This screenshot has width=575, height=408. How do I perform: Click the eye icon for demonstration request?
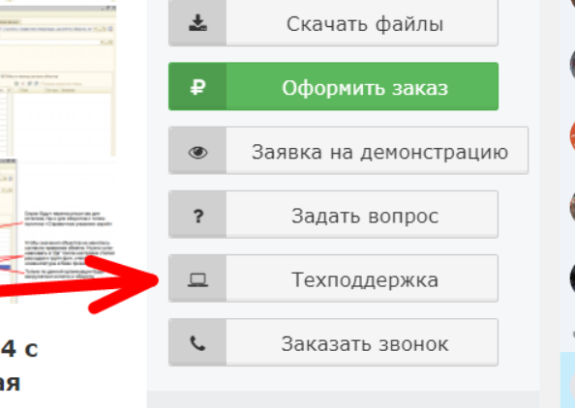[197, 152]
